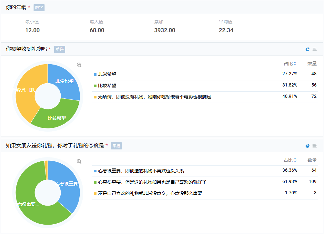Click the count 3 in gift-attitude table
The image size is (324, 234).
coord(315,193)
